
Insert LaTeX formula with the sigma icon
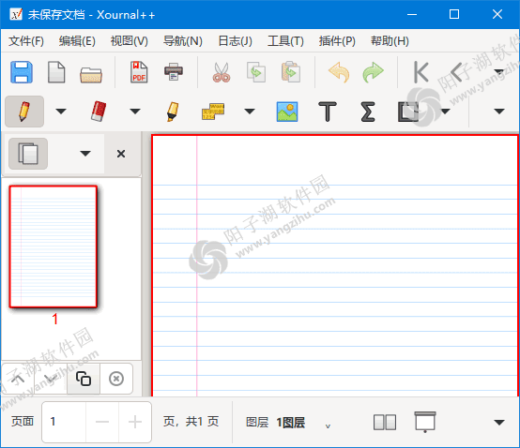click(368, 112)
